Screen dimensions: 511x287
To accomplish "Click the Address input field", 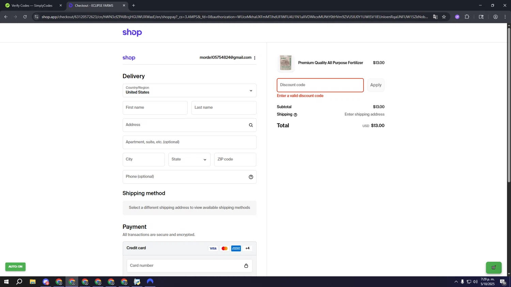I will 189,125.
